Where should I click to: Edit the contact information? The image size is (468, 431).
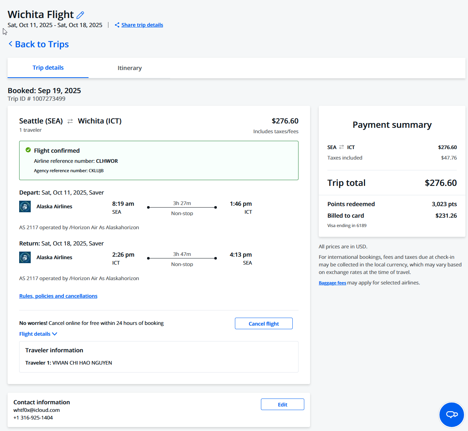(282, 405)
